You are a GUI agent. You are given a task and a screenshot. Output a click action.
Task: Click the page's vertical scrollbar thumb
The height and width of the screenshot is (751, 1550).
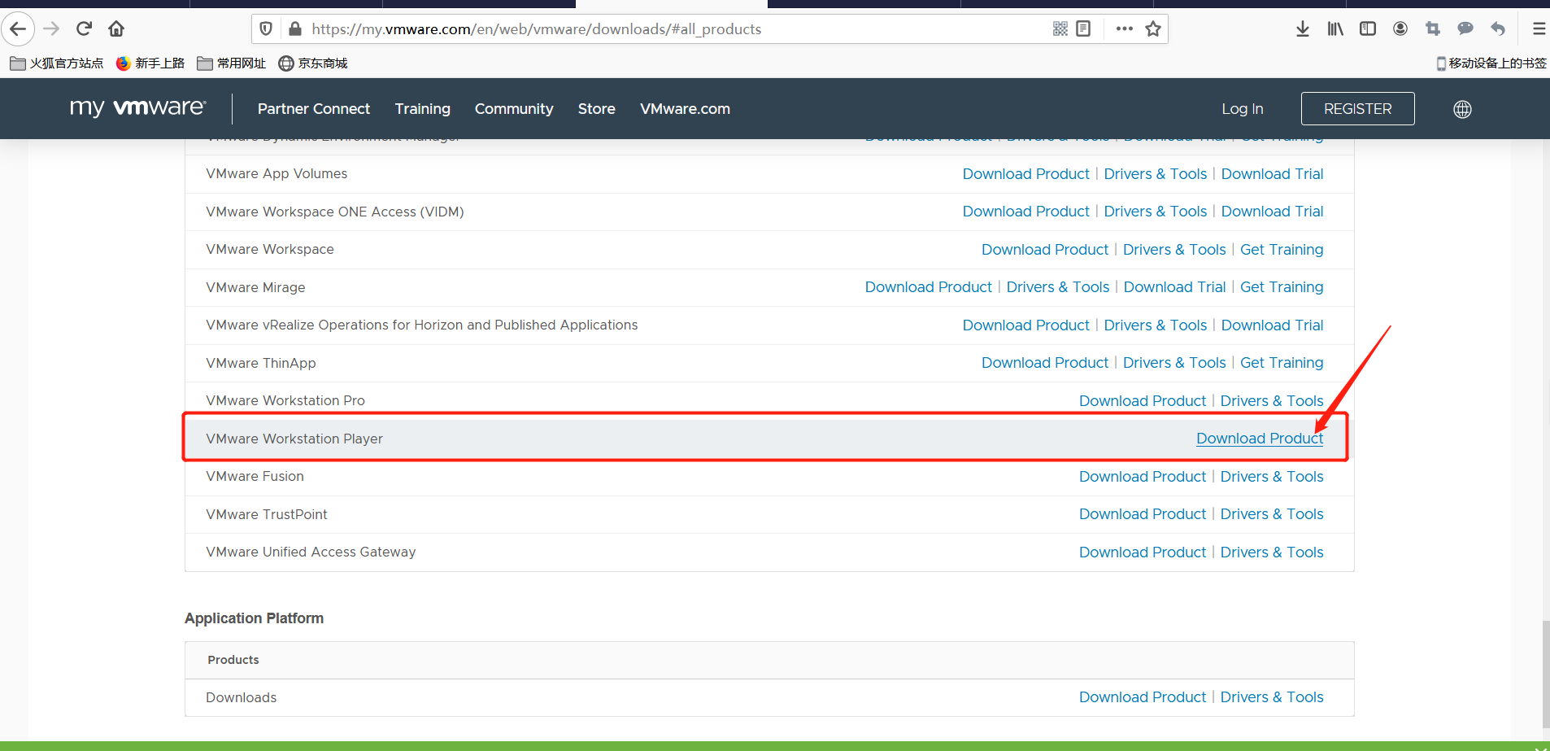pos(1546,674)
